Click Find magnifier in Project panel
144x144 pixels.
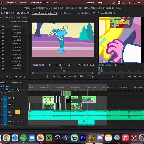coord(11,77)
